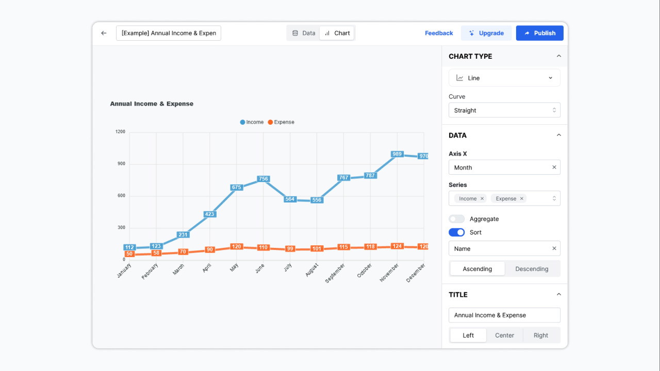Open the Feedback link
The height and width of the screenshot is (371, 660).
[439, 33]
